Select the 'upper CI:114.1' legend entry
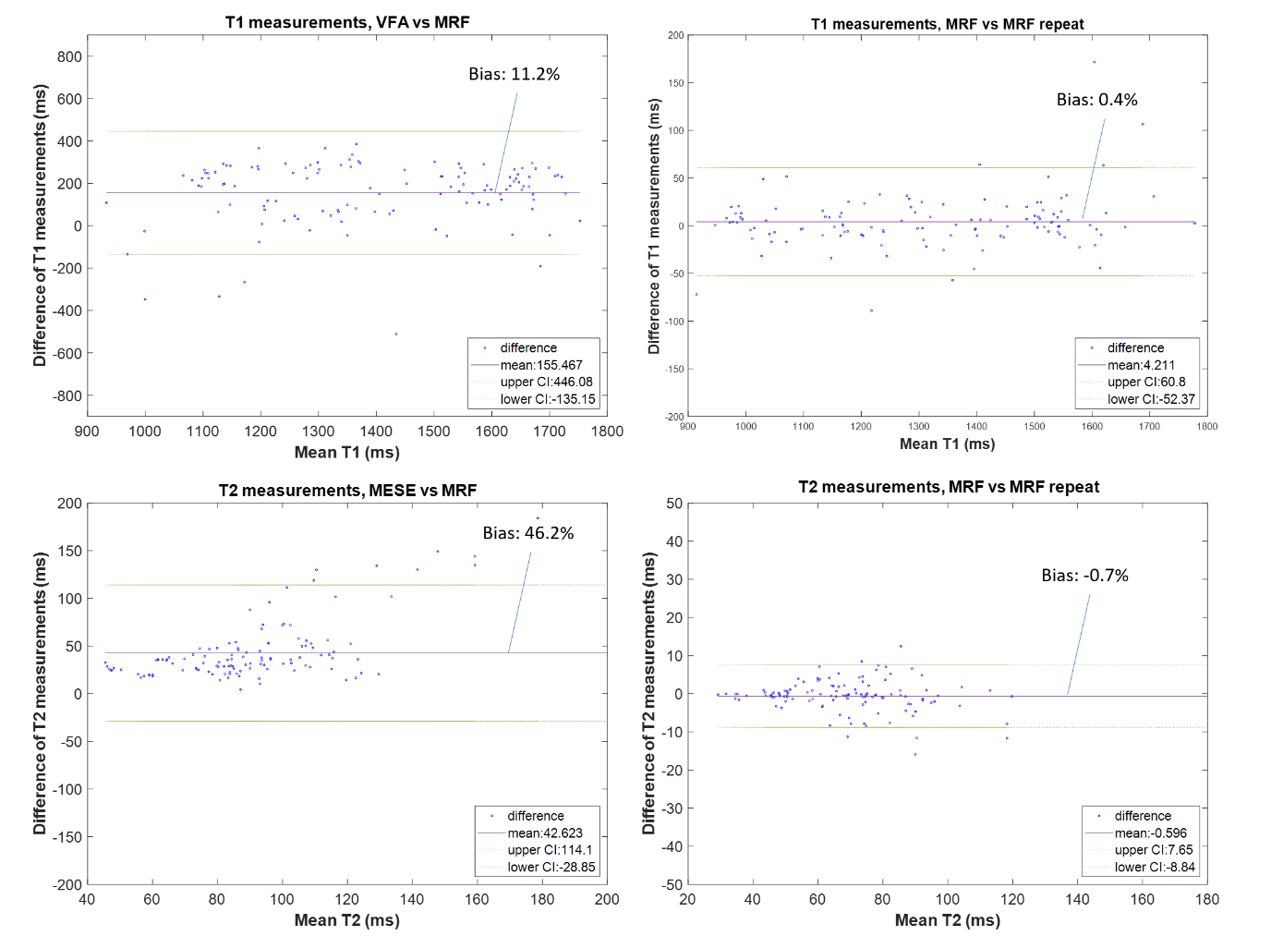Viewport: 1271px width, 936px height. (550, 850)
